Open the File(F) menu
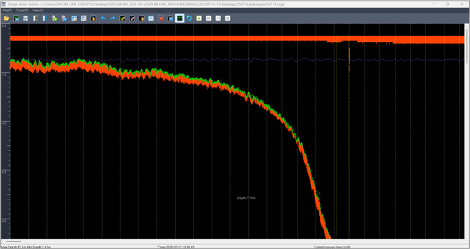The width and height of the screenshot is (470, 249). point(7,10)
